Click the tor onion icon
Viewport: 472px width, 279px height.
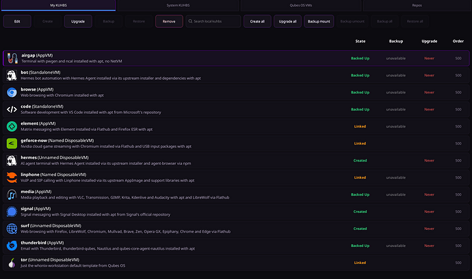(x=12, y=263)
